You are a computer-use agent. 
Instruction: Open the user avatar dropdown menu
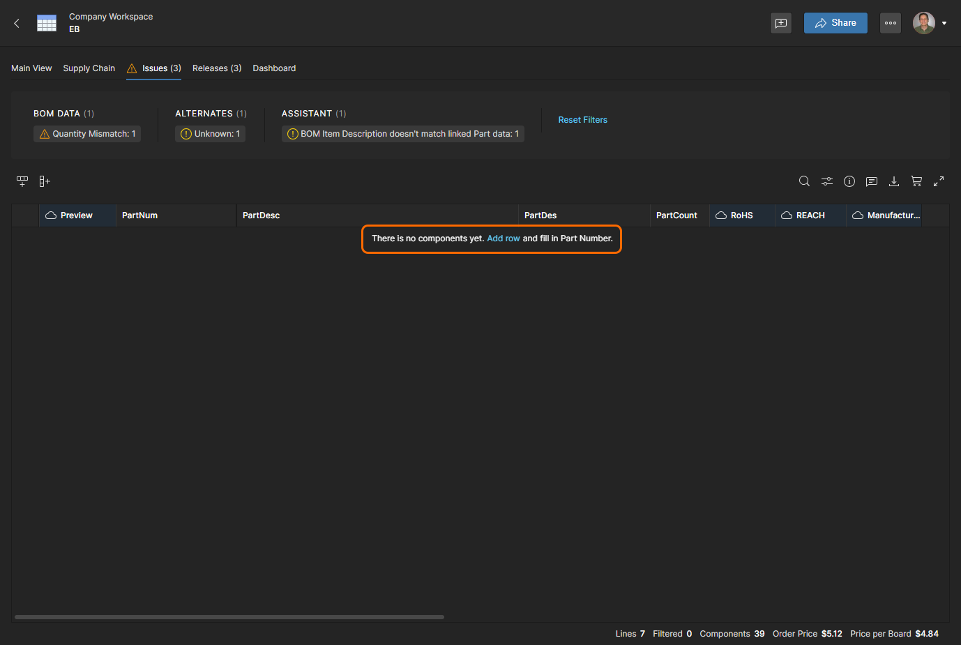coord(930,23)
